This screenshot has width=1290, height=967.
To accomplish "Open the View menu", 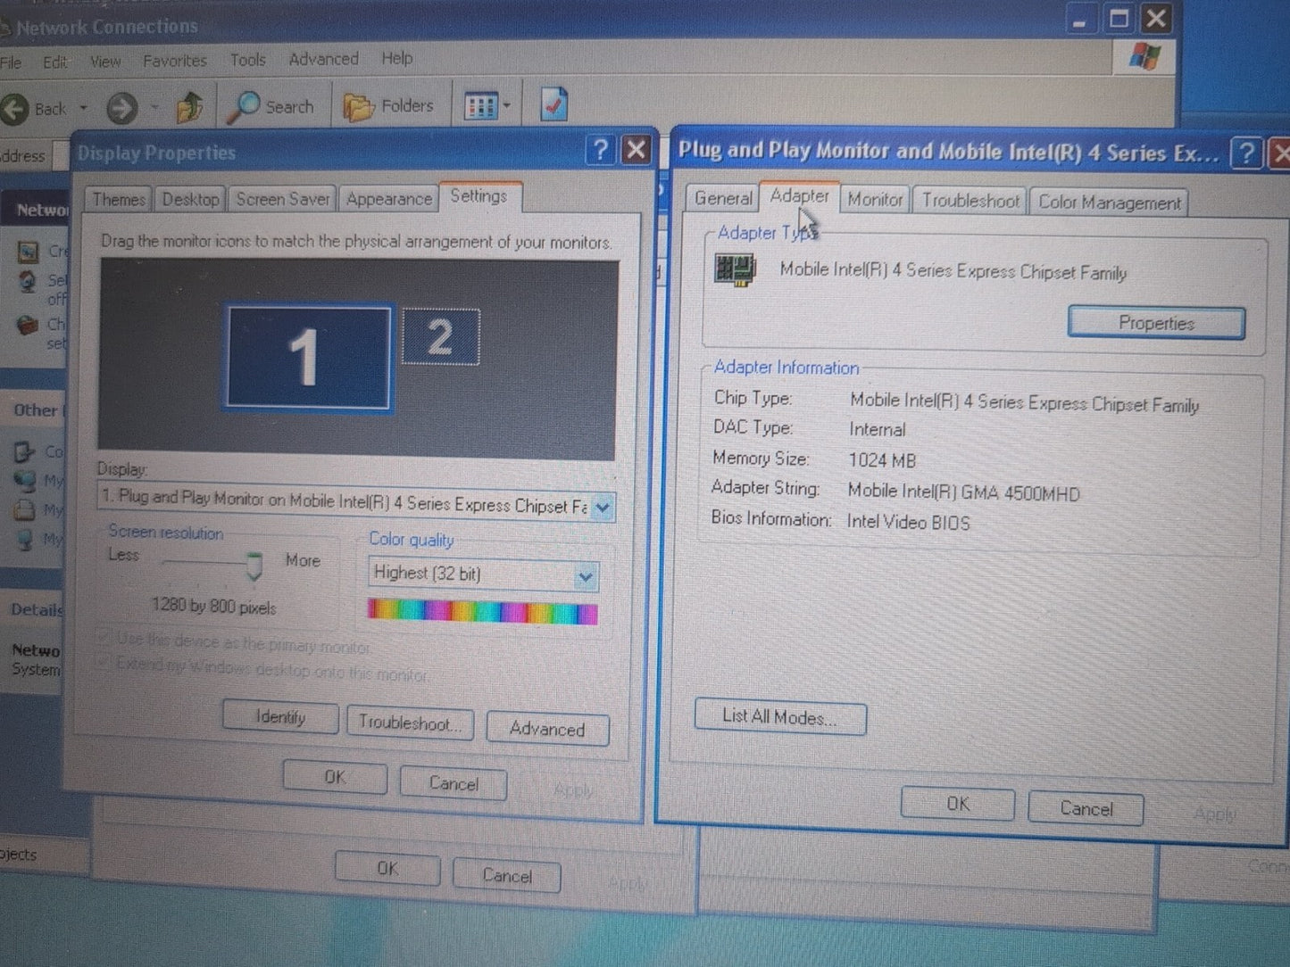I will [105, 62].
